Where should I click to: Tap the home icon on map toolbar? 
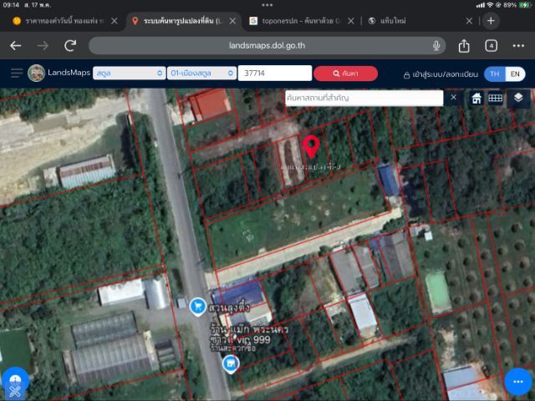coord(476,99)
